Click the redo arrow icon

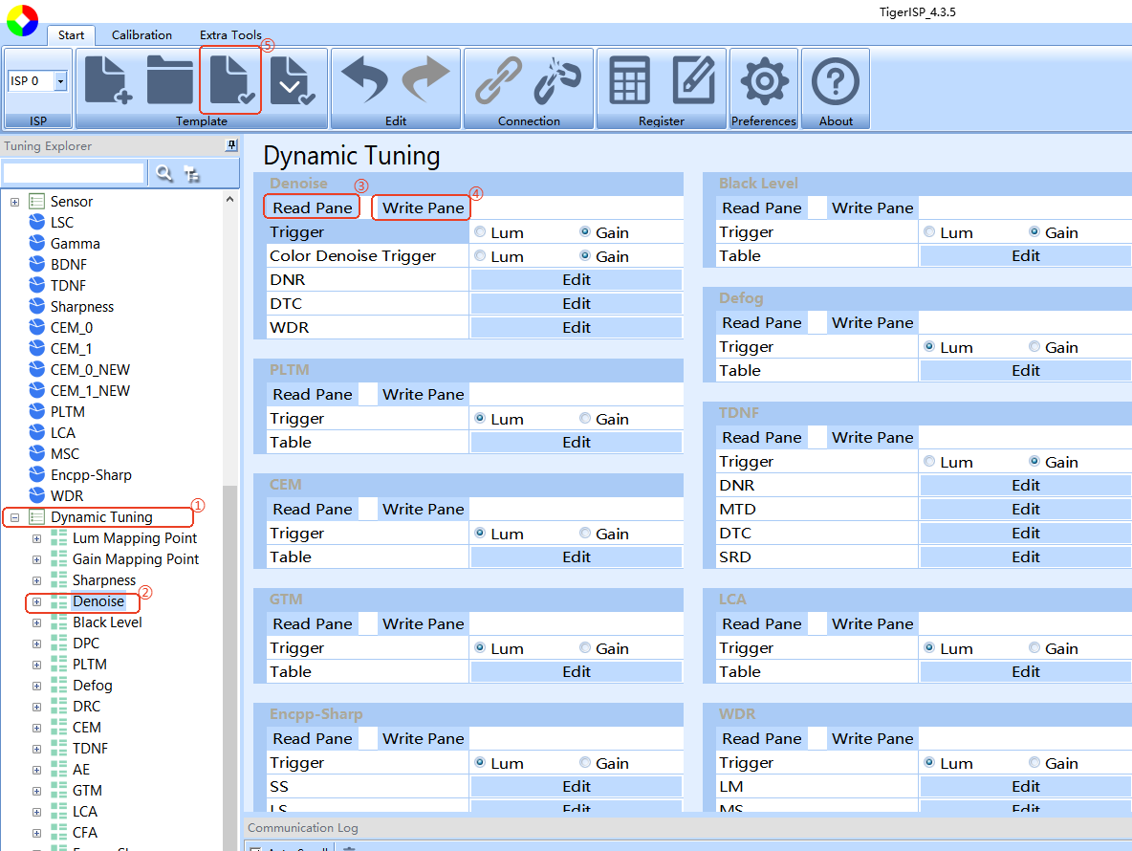pos(426,80)
